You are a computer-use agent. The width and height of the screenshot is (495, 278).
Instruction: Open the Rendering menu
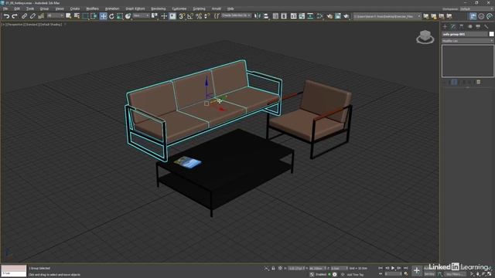(158, 8)
